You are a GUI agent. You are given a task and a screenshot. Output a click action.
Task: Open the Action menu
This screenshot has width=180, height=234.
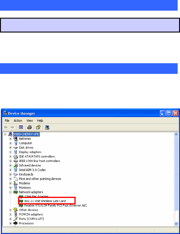18,121
